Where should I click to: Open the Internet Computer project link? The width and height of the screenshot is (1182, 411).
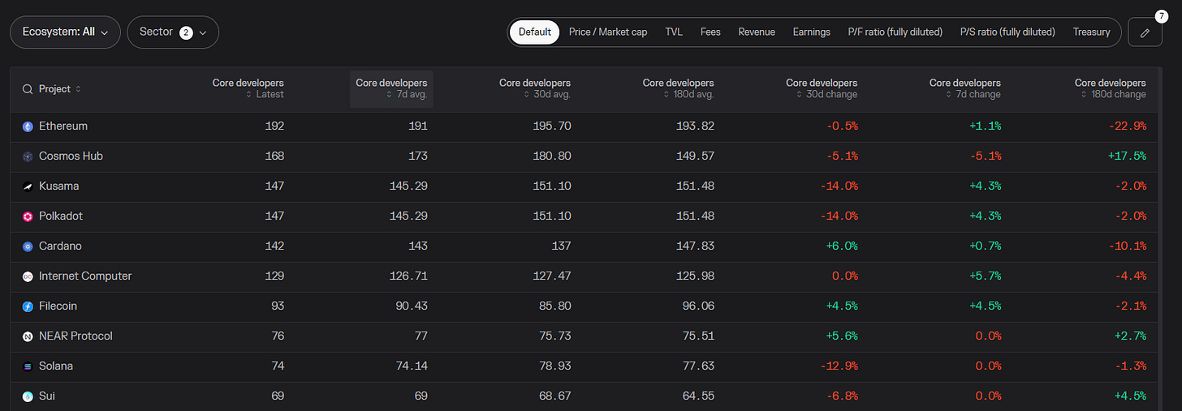pyautogui.click(x=85, y=276)
